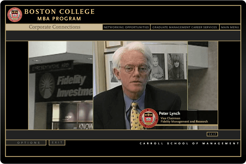Skip the video with the SKIP button
The width and height of the screenshot is (246, 164).
point(212,134)
